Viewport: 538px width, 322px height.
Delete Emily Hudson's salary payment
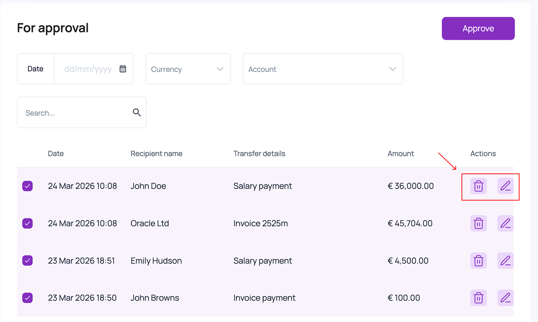coord(478,260)
